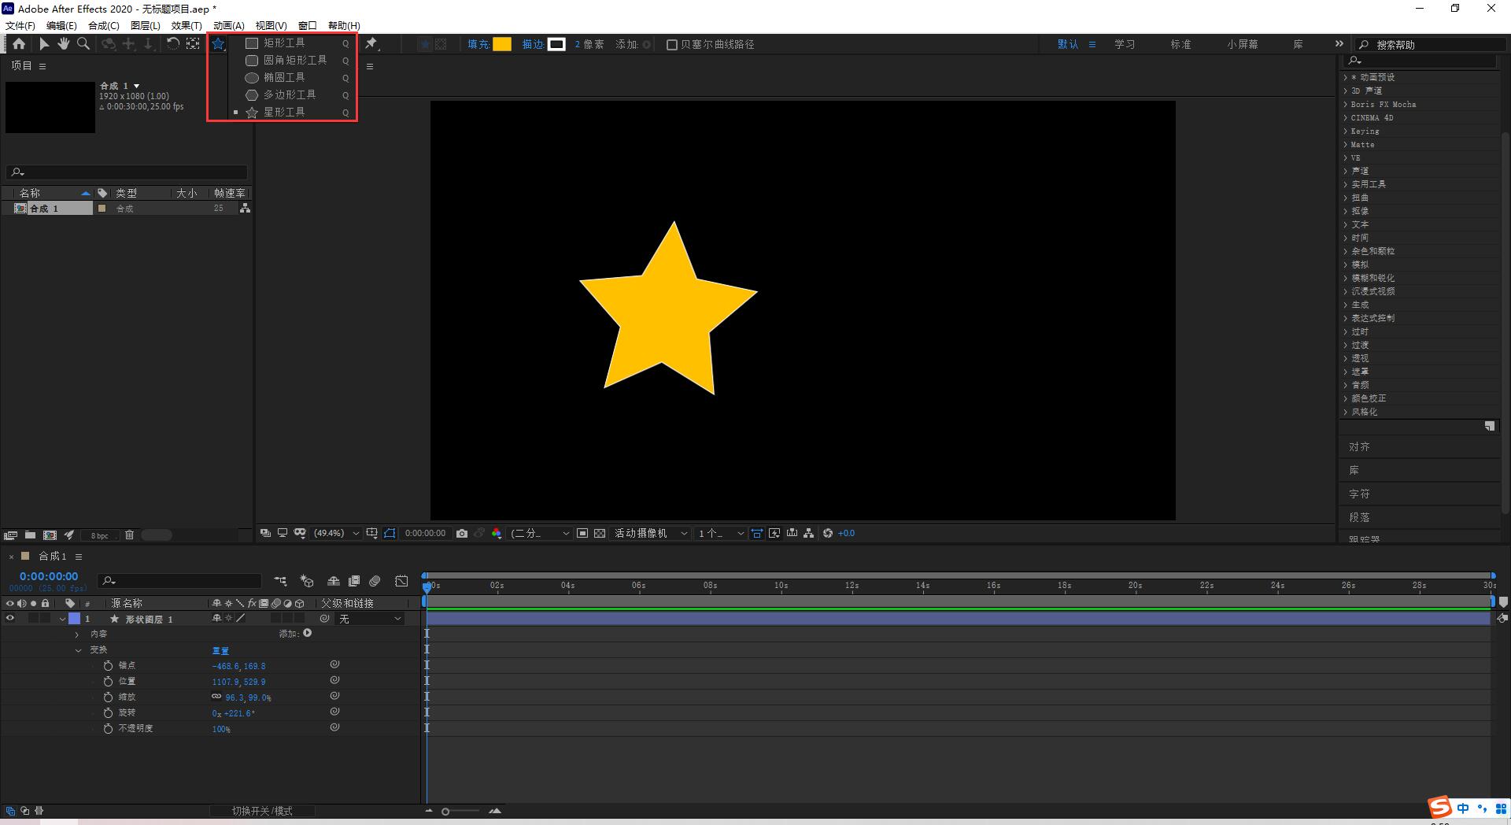1511x825 pixels.
Task: Expand the Keying effects category
Action: click(1346, 131)
